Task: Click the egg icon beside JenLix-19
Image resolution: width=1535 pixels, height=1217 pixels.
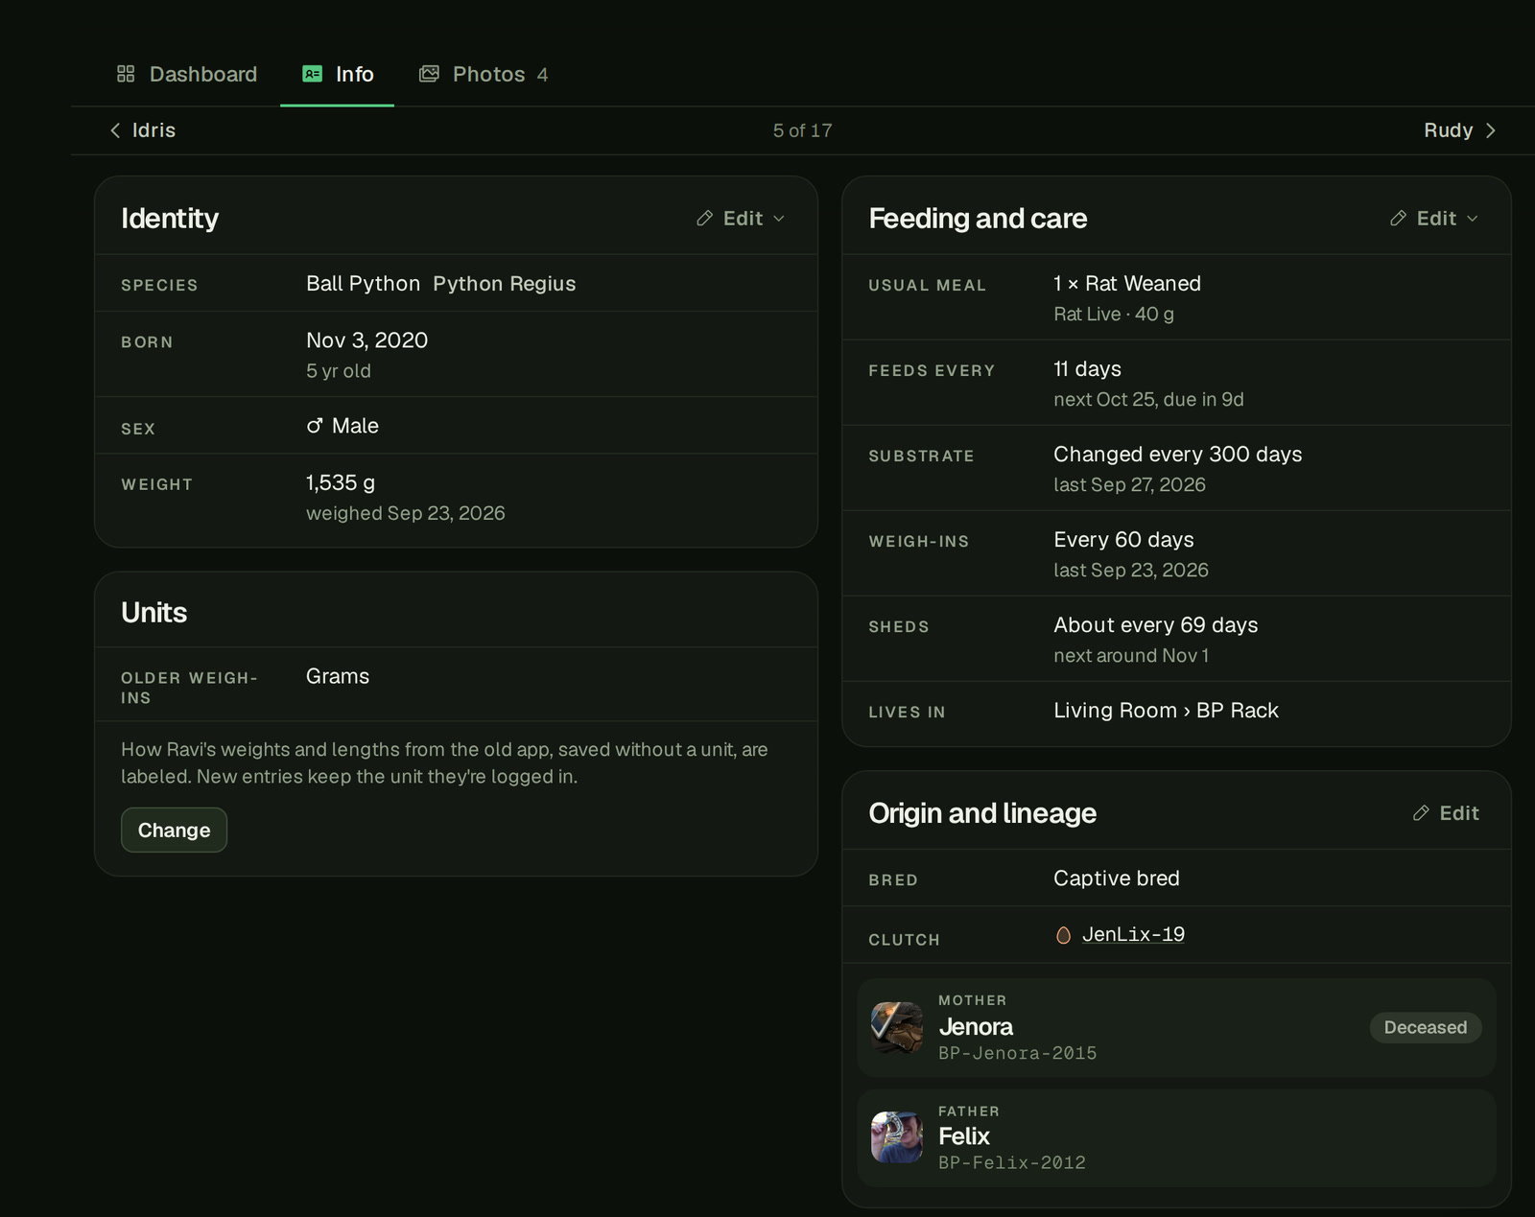Action: 1063,935
